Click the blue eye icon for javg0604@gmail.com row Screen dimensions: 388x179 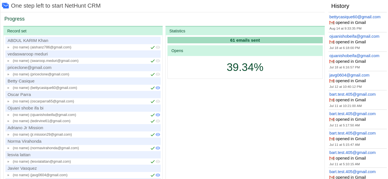[x=158, y=175]
